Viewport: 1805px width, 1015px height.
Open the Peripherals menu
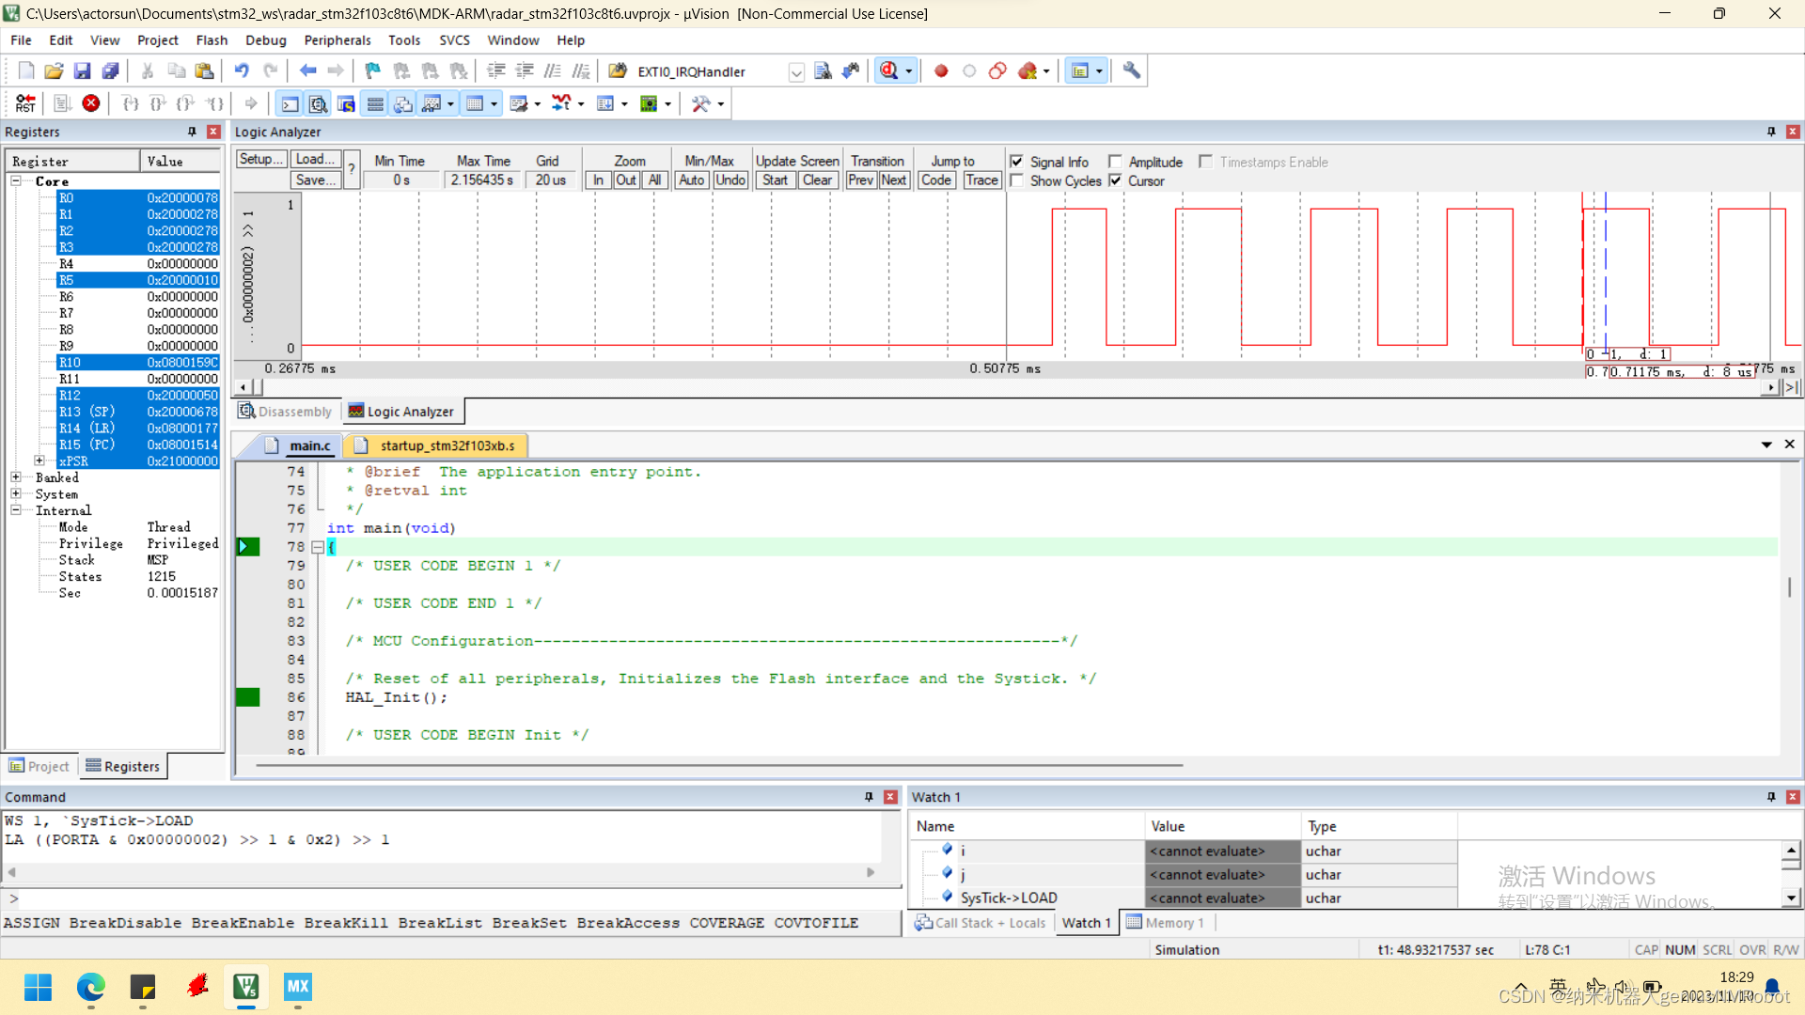[337, 39]
